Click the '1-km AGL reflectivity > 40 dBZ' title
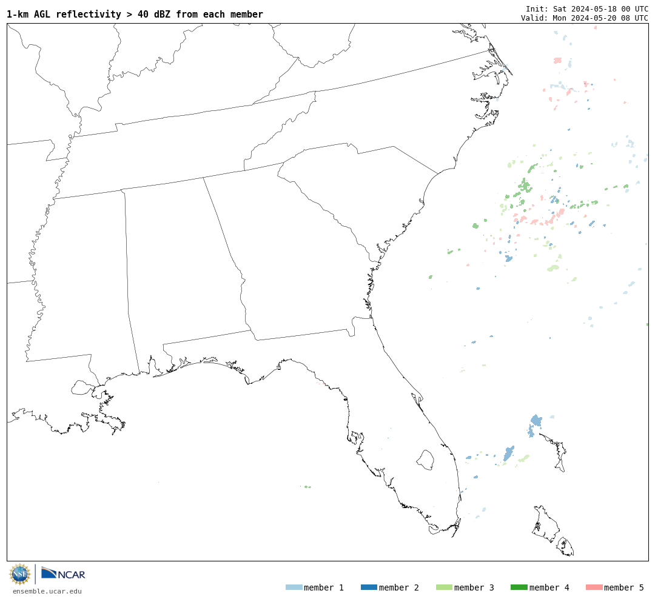Viewport: 655px width, 599px height. pyautogui.click(x=135, y=14)
